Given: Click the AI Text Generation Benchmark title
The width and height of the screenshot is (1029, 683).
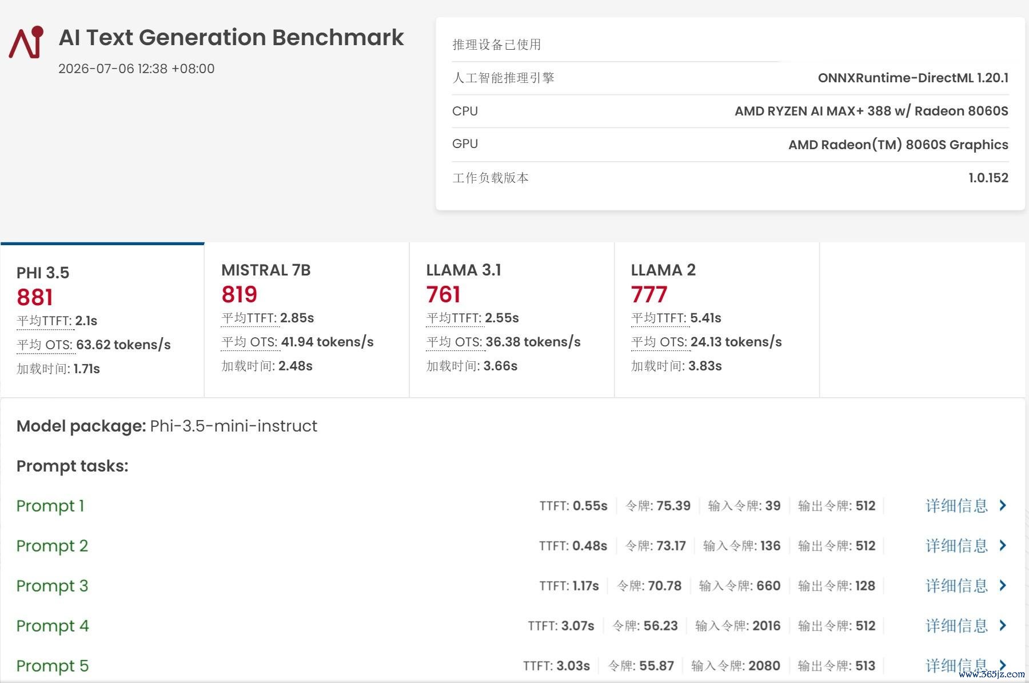Looking at the screenshot, I should pos(232,38).
